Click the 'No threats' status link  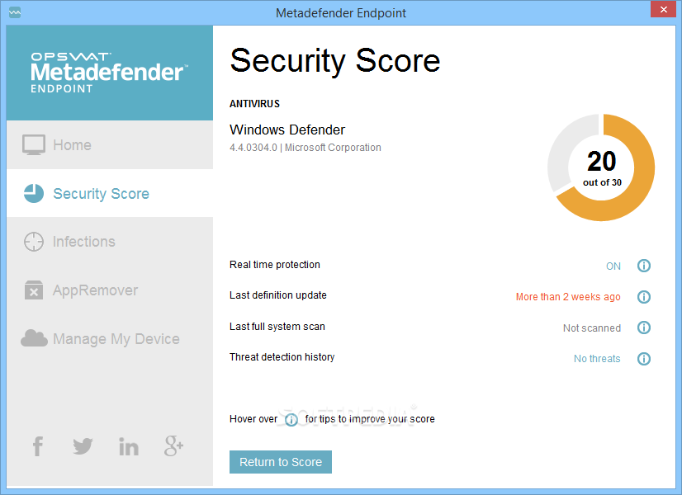click(597, 359)
